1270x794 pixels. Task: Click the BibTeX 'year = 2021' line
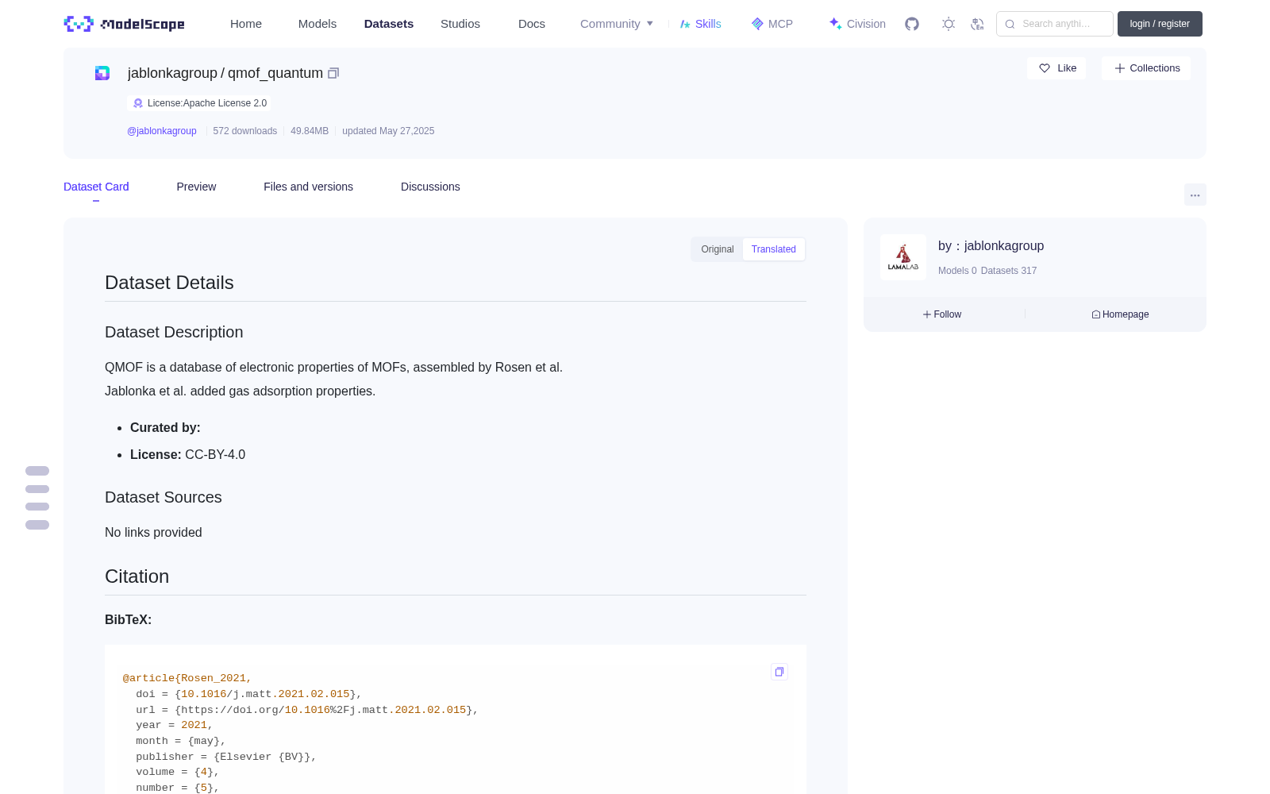coord(175,725)
